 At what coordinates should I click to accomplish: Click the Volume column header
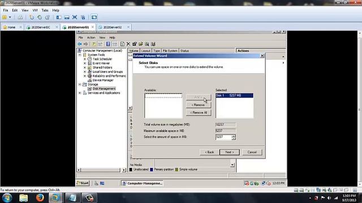pos(133,51)
